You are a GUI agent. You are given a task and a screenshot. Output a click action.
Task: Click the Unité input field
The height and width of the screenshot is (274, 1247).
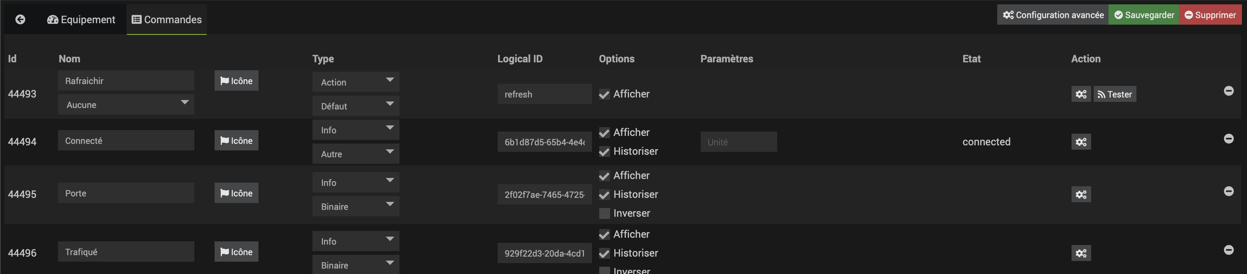click(738, 142)
